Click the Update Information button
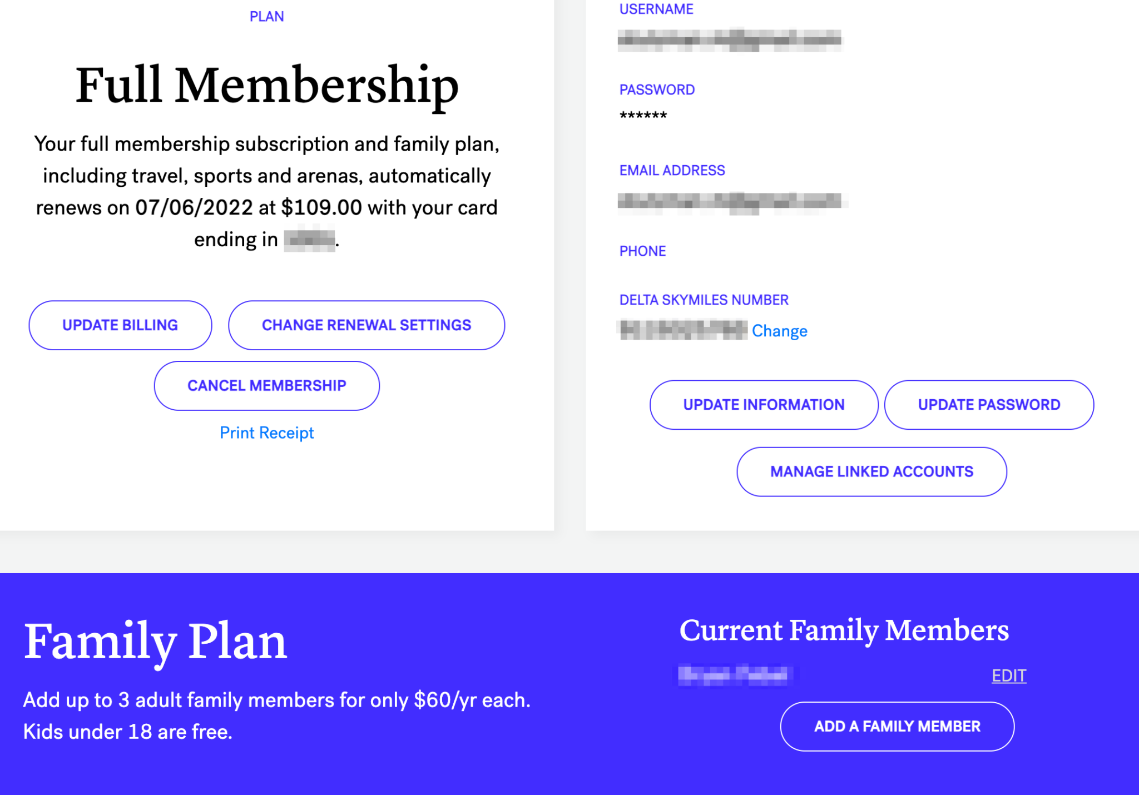The width and height of the screenshot is (1139, 795). (x=764, y=405)
